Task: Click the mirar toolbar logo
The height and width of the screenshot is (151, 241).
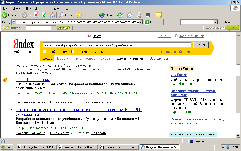Action: coord(12,28)
